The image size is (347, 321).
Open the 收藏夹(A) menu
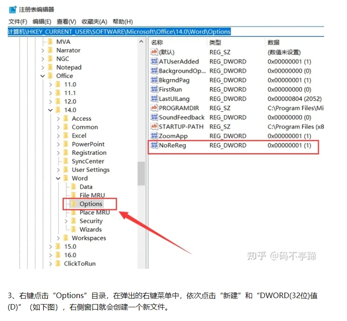94,22
